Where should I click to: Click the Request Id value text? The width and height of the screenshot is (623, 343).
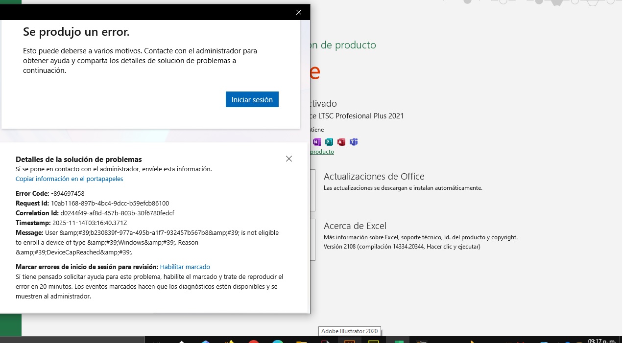pos(110,204)
